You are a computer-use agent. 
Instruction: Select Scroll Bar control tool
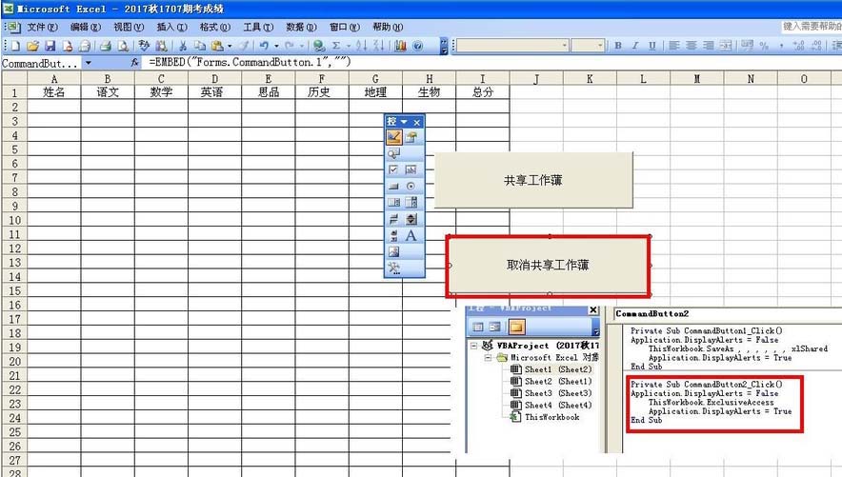[393, 235]
